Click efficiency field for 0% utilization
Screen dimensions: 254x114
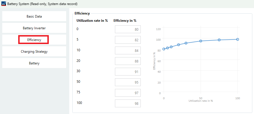[x=128, y=29]
